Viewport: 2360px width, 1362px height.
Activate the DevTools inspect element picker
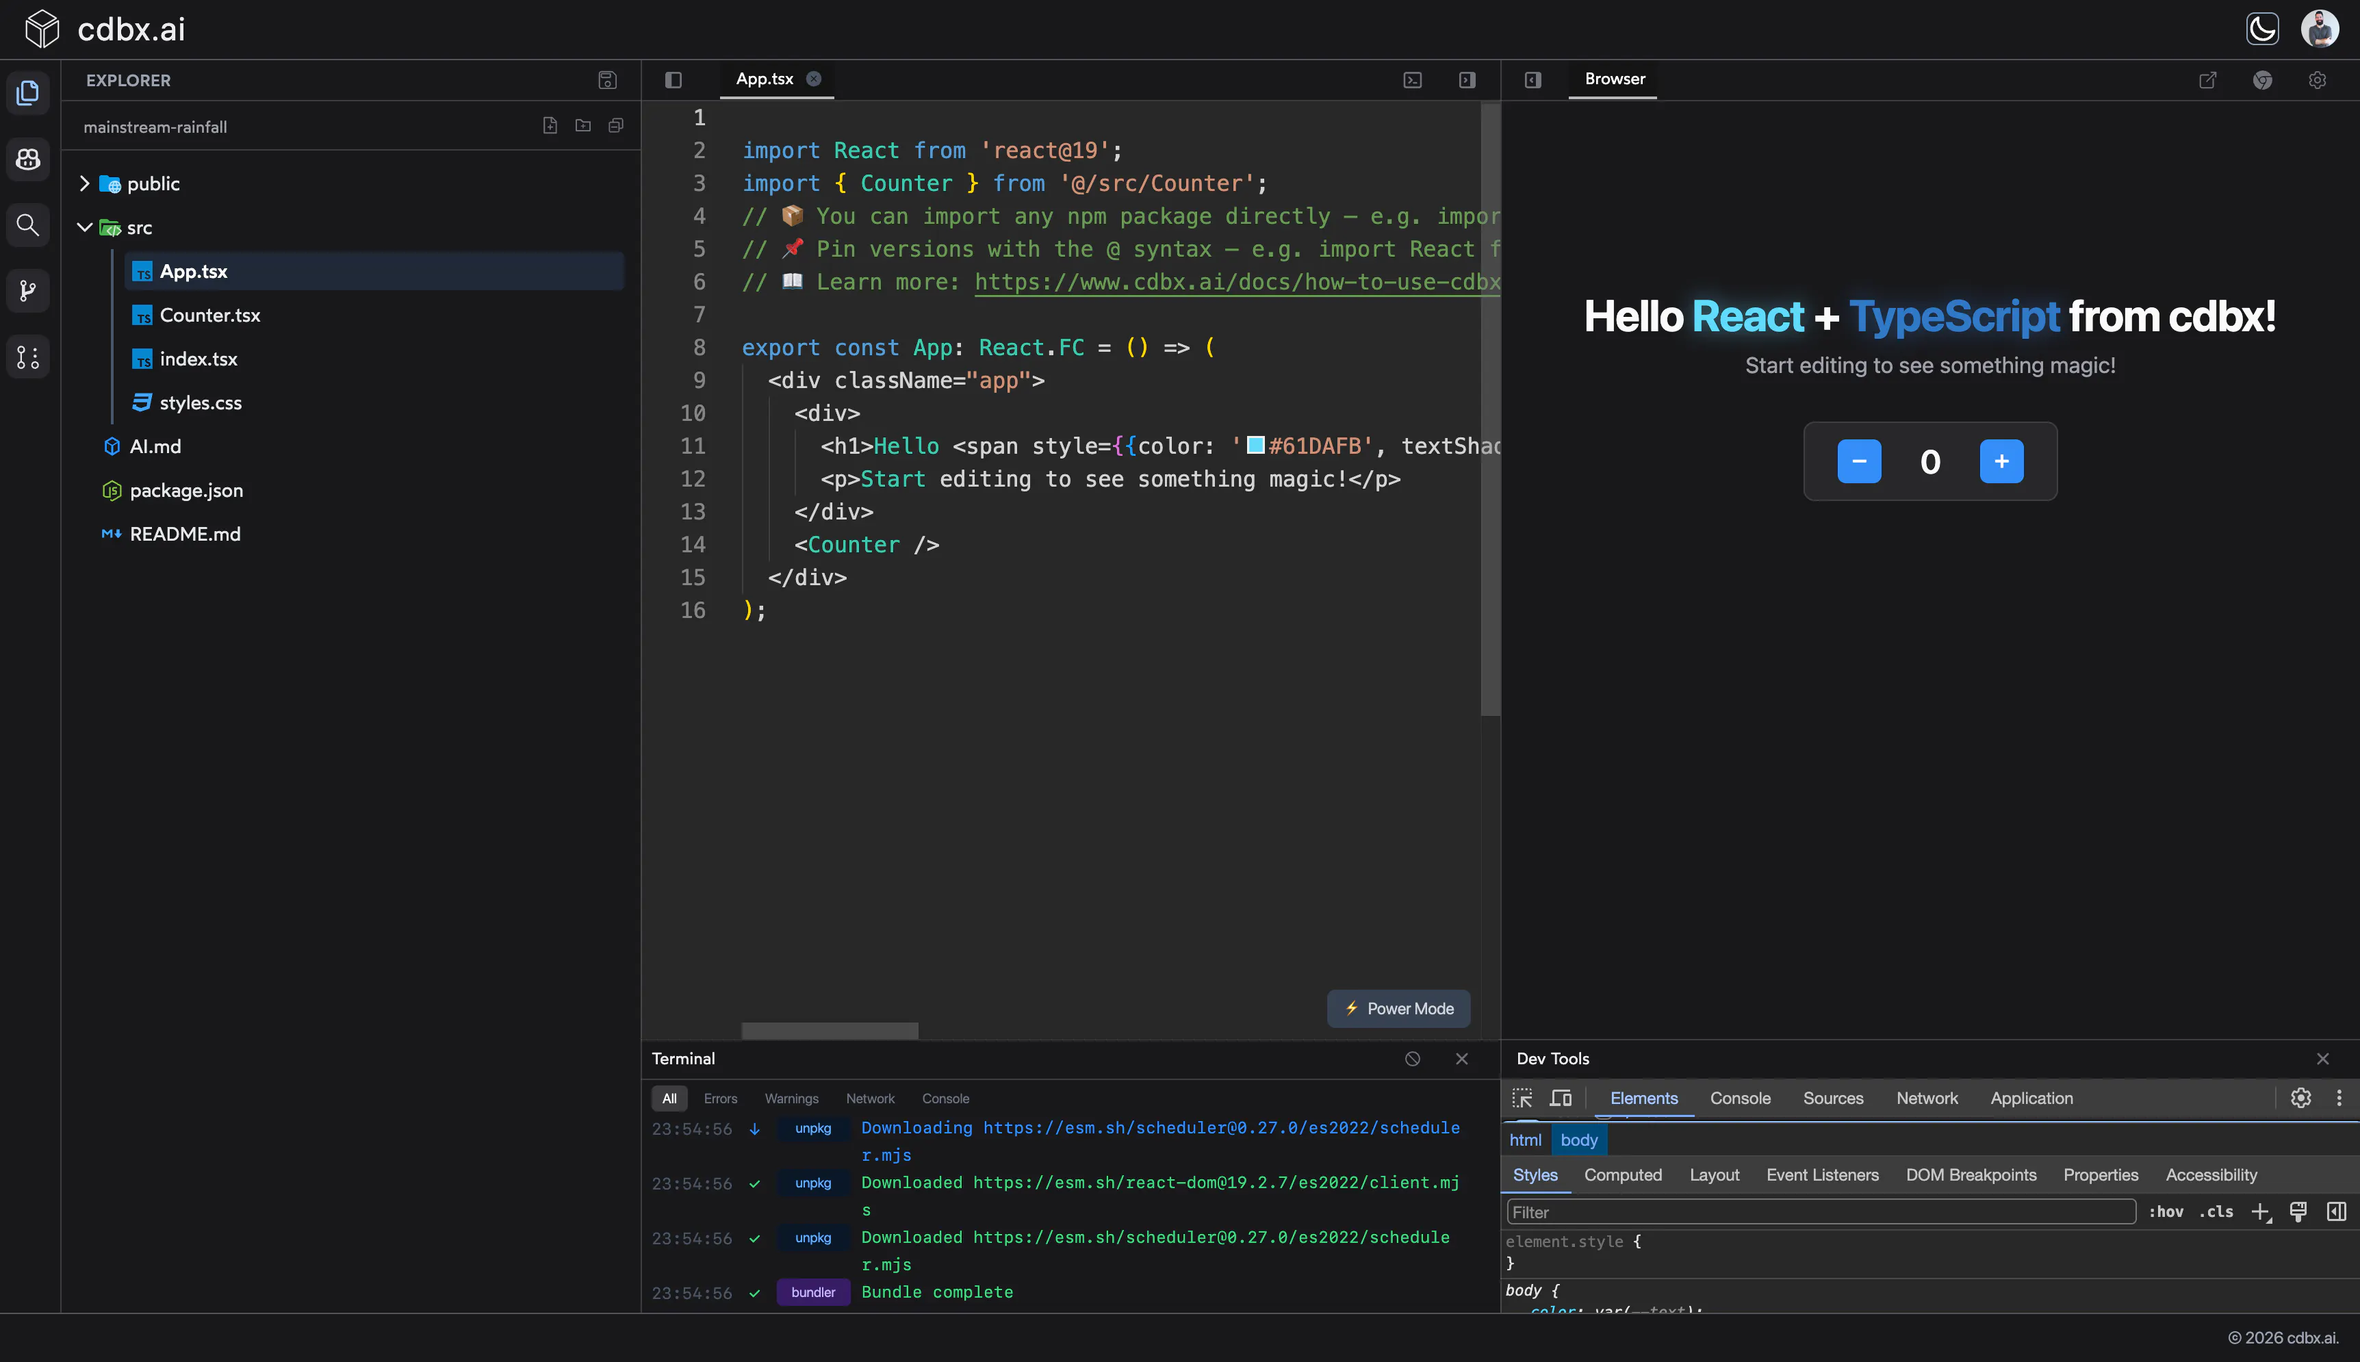tap(1522, 1097)
